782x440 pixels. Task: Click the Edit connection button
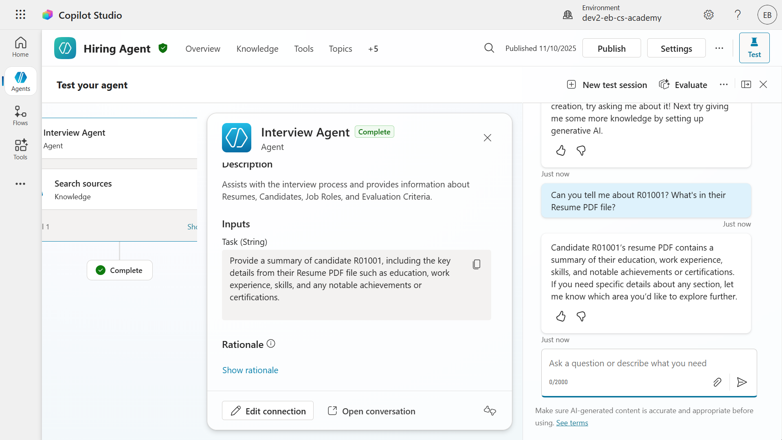[268, 411]
